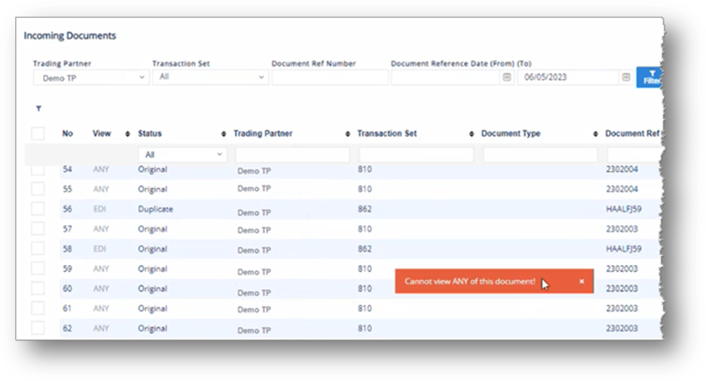This screenshot has width=706, height=381.
Task: Click the small filter funnel icon above table
Action: (38, 108)
